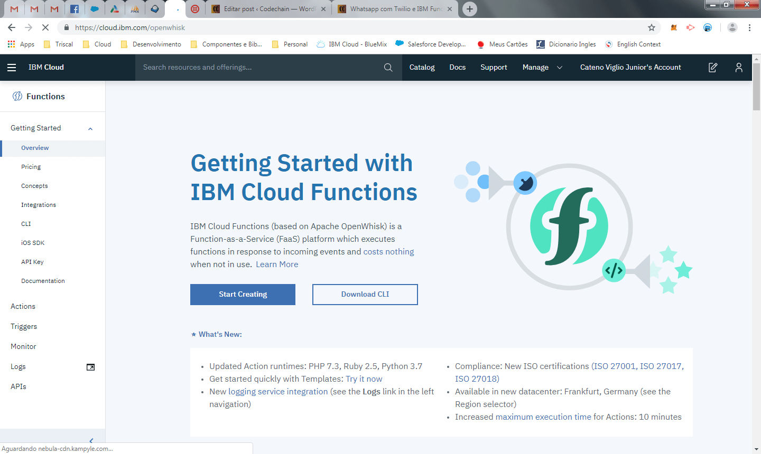The height and width of the screenshot is (454, 761).
Task: Click the blue round extension icon
Action: pos(708,27)
